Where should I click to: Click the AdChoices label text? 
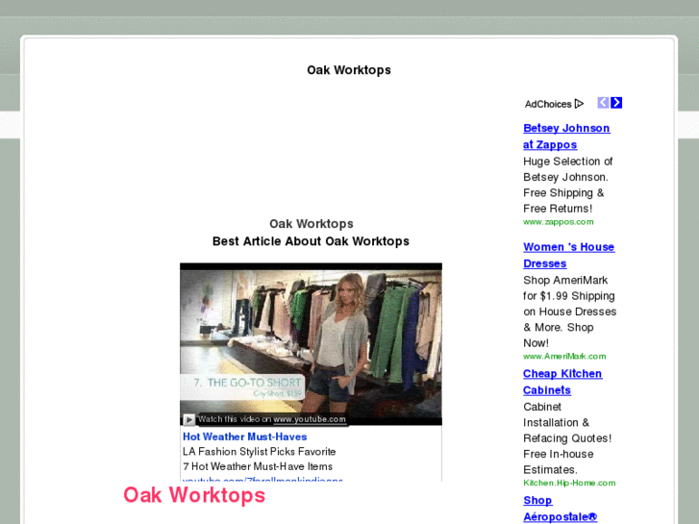pos(548,104)
